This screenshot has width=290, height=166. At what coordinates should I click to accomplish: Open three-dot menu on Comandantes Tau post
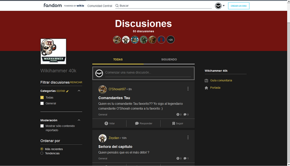188,89
